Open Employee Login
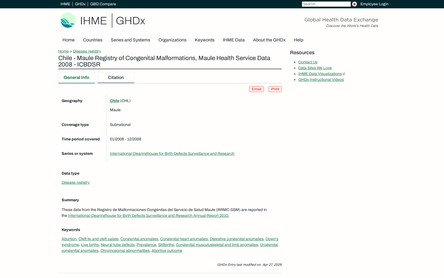The height and width of the screenshot is (278, 444). pos(374,4)
